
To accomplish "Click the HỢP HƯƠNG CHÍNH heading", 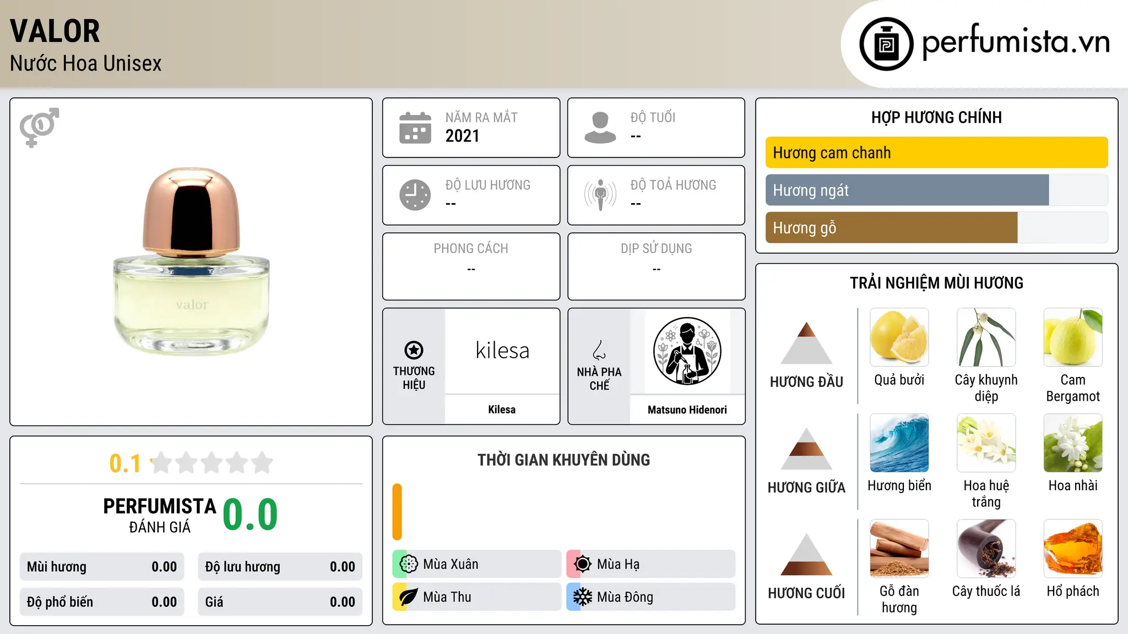I will click(x=936, y=117).
